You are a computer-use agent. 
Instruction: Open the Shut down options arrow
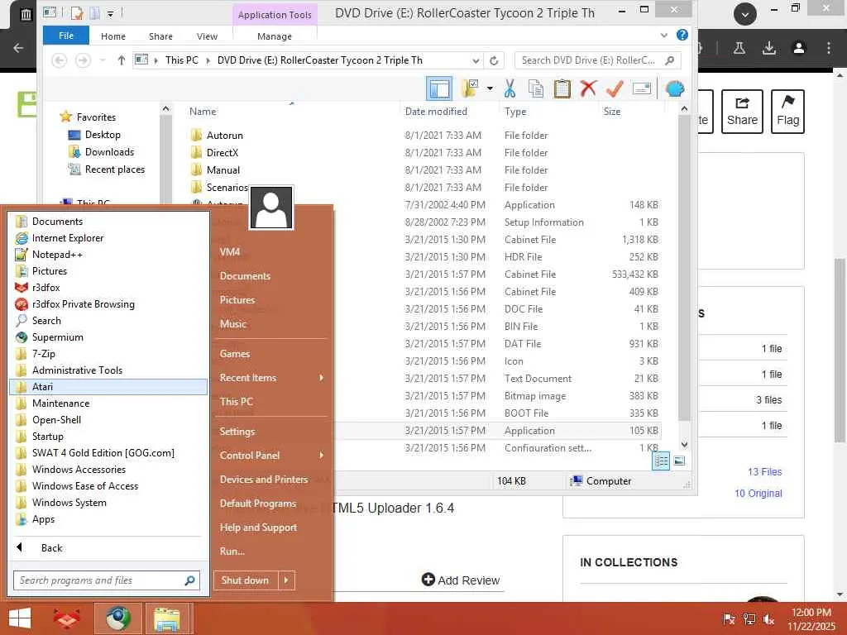click(x=286, y=580)
